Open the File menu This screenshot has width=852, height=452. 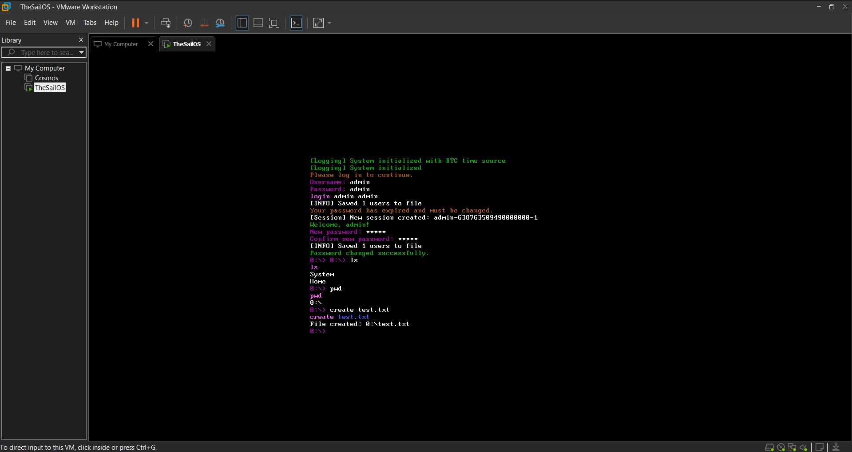pyautogui.click(x=11, y=23)
